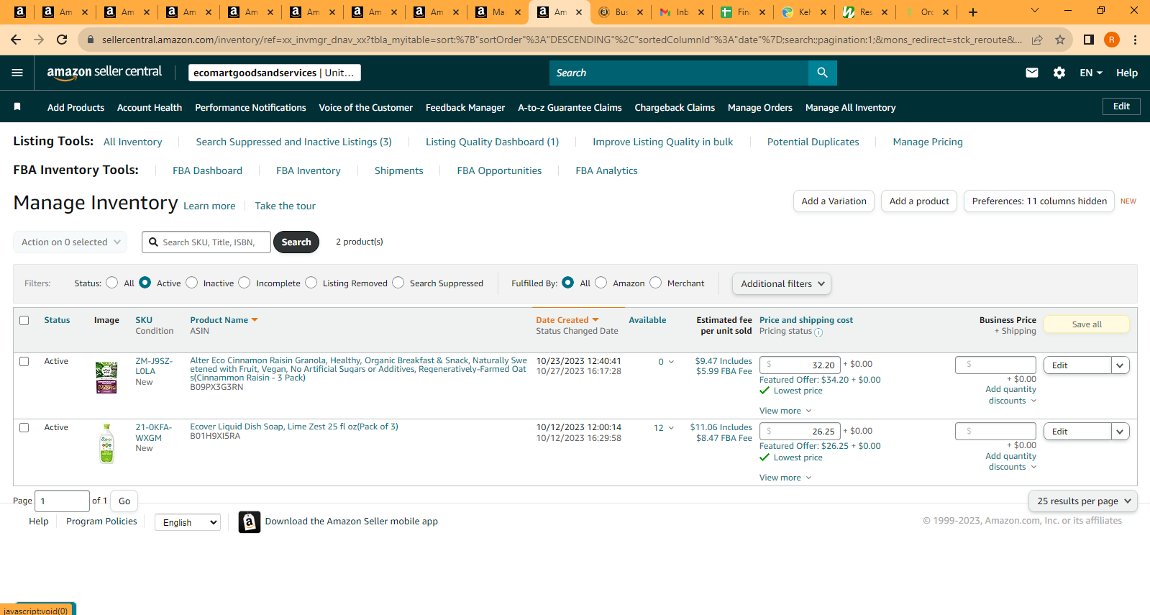Open the Ecover Dish Soap product thumbnail

(106, 444)
